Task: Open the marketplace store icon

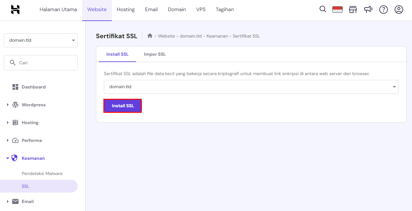Action: [353, 10]
